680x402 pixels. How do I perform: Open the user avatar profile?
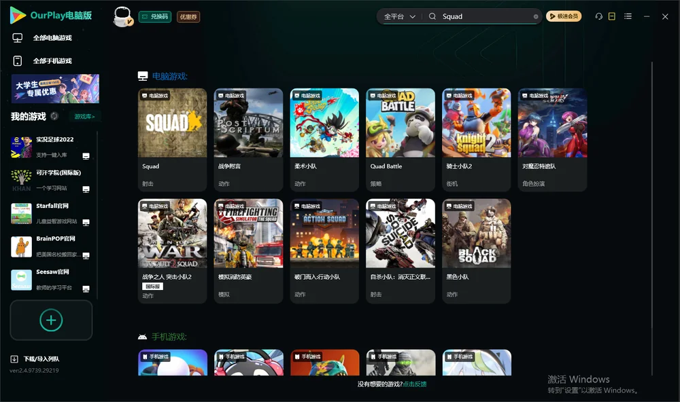(122, 17)
